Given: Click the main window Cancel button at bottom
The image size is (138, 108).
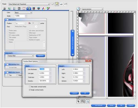Looking at the screenshot, I should (131, 106).
